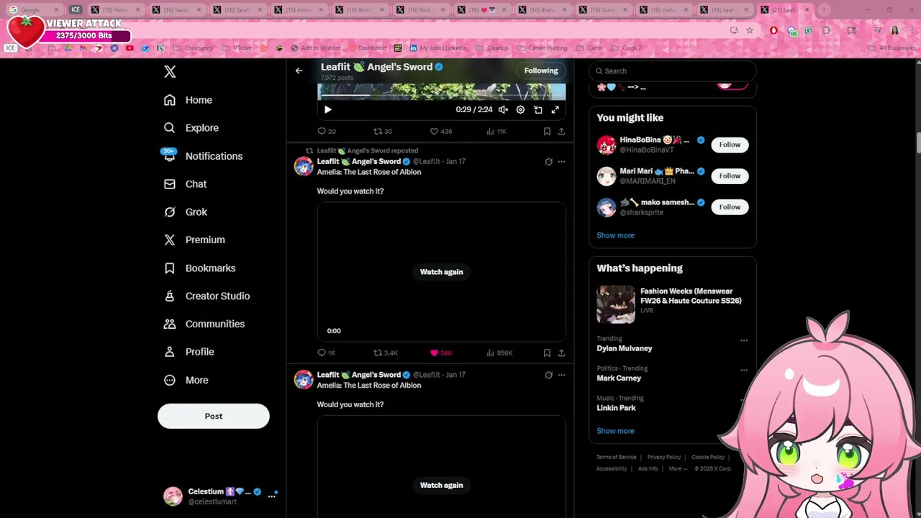The image size is (921, 518).
Task: Open the Dylan Mulvaney trend
Action: pos(625,348)
